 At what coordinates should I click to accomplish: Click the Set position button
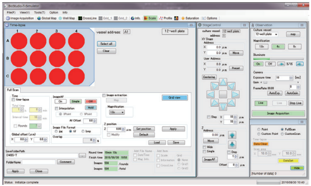[x=144, y=129]
